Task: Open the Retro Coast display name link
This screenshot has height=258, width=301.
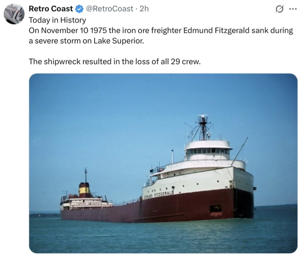Action: click(51, 9)
